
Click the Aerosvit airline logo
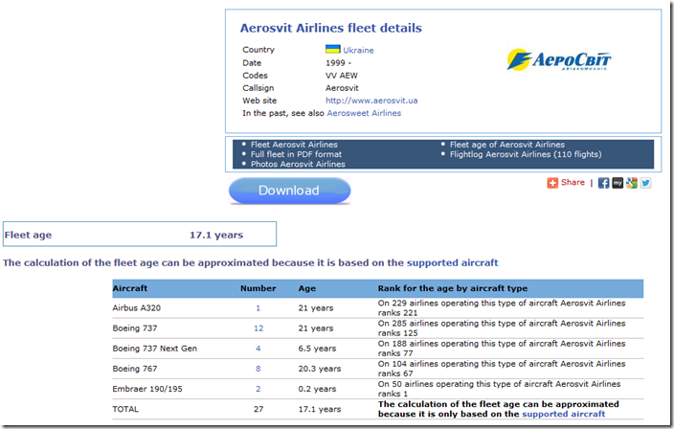click(559, 61)
